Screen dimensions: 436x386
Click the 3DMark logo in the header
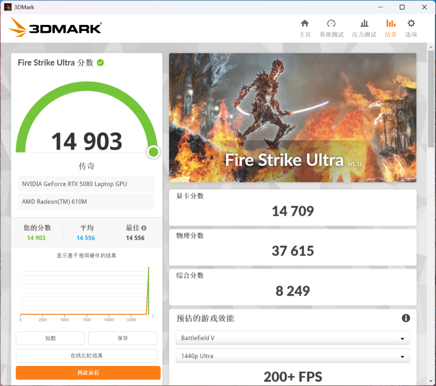click(x=55, y=27)
